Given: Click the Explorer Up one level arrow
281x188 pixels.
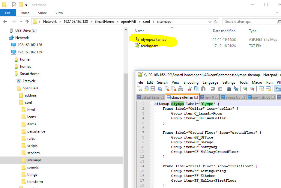Looking at the screenshot, I should coord(27,22).
